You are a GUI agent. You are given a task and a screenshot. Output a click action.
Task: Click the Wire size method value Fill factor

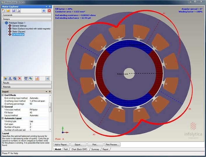(34, 110)
